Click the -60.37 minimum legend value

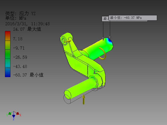point(28,75)
